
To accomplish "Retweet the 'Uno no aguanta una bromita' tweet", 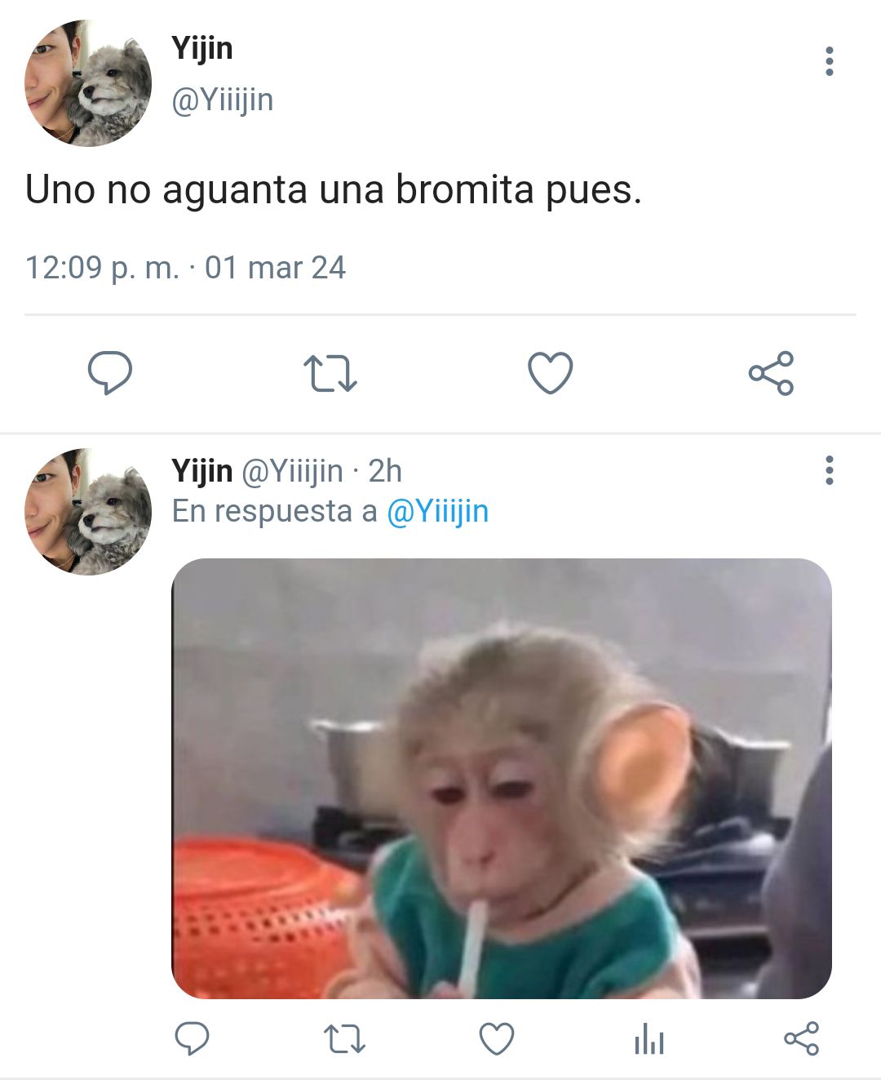I will tap(330, 373).
